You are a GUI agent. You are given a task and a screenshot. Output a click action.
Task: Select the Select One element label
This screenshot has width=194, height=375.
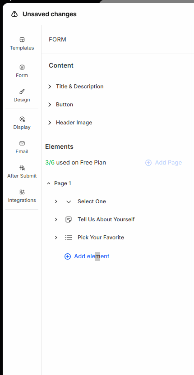coord(92,201)
